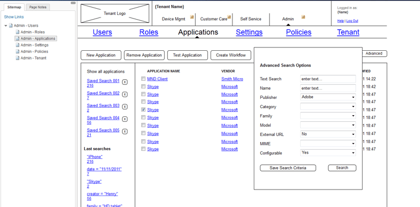The image size is (420, 207).
Task: Open the Roles tab
Action: pyautogui.click(x=149, y=32)
